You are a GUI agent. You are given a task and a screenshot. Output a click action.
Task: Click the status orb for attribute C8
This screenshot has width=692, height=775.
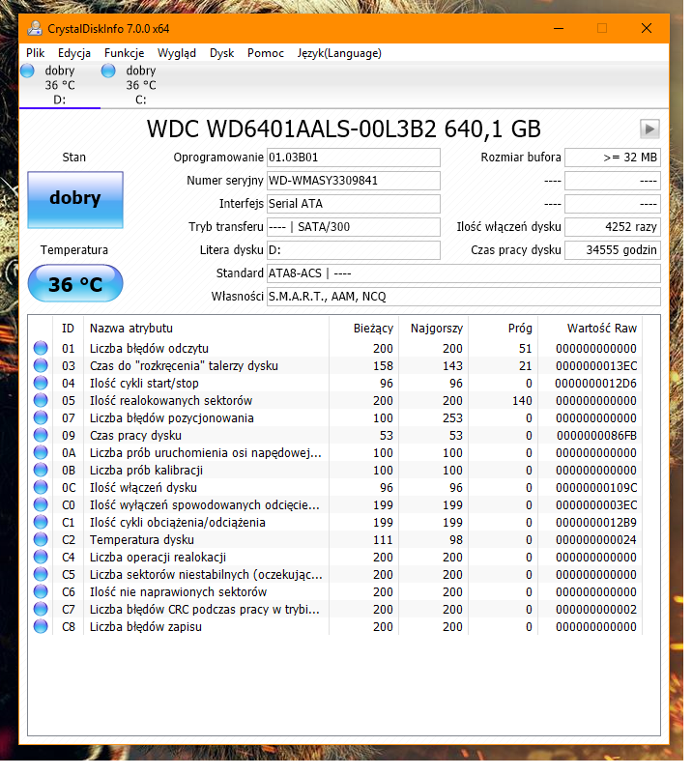tap(41, 627)
